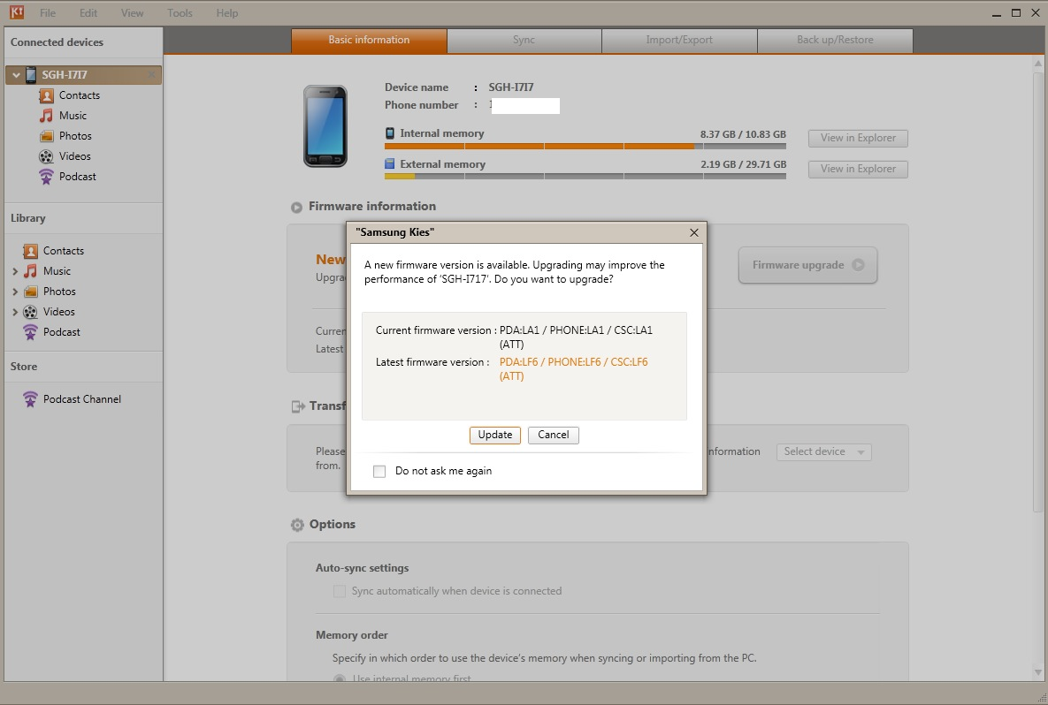The width and height of the screenshot is (1048, 705).
Task: Click the Connected devices header
Action: (x=57, y=42)
